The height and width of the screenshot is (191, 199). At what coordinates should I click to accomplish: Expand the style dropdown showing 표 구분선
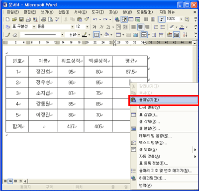point(34,27)
